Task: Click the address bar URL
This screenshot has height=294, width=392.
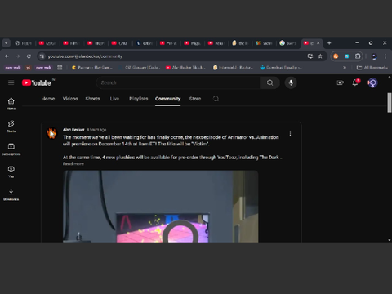Action: click(85, 56)
